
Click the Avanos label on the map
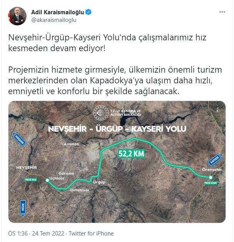(71, 144)
